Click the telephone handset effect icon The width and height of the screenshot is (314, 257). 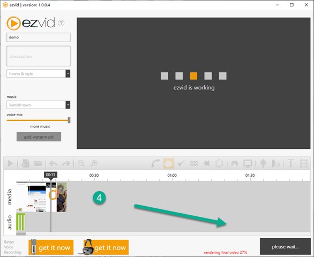(155, 163)
